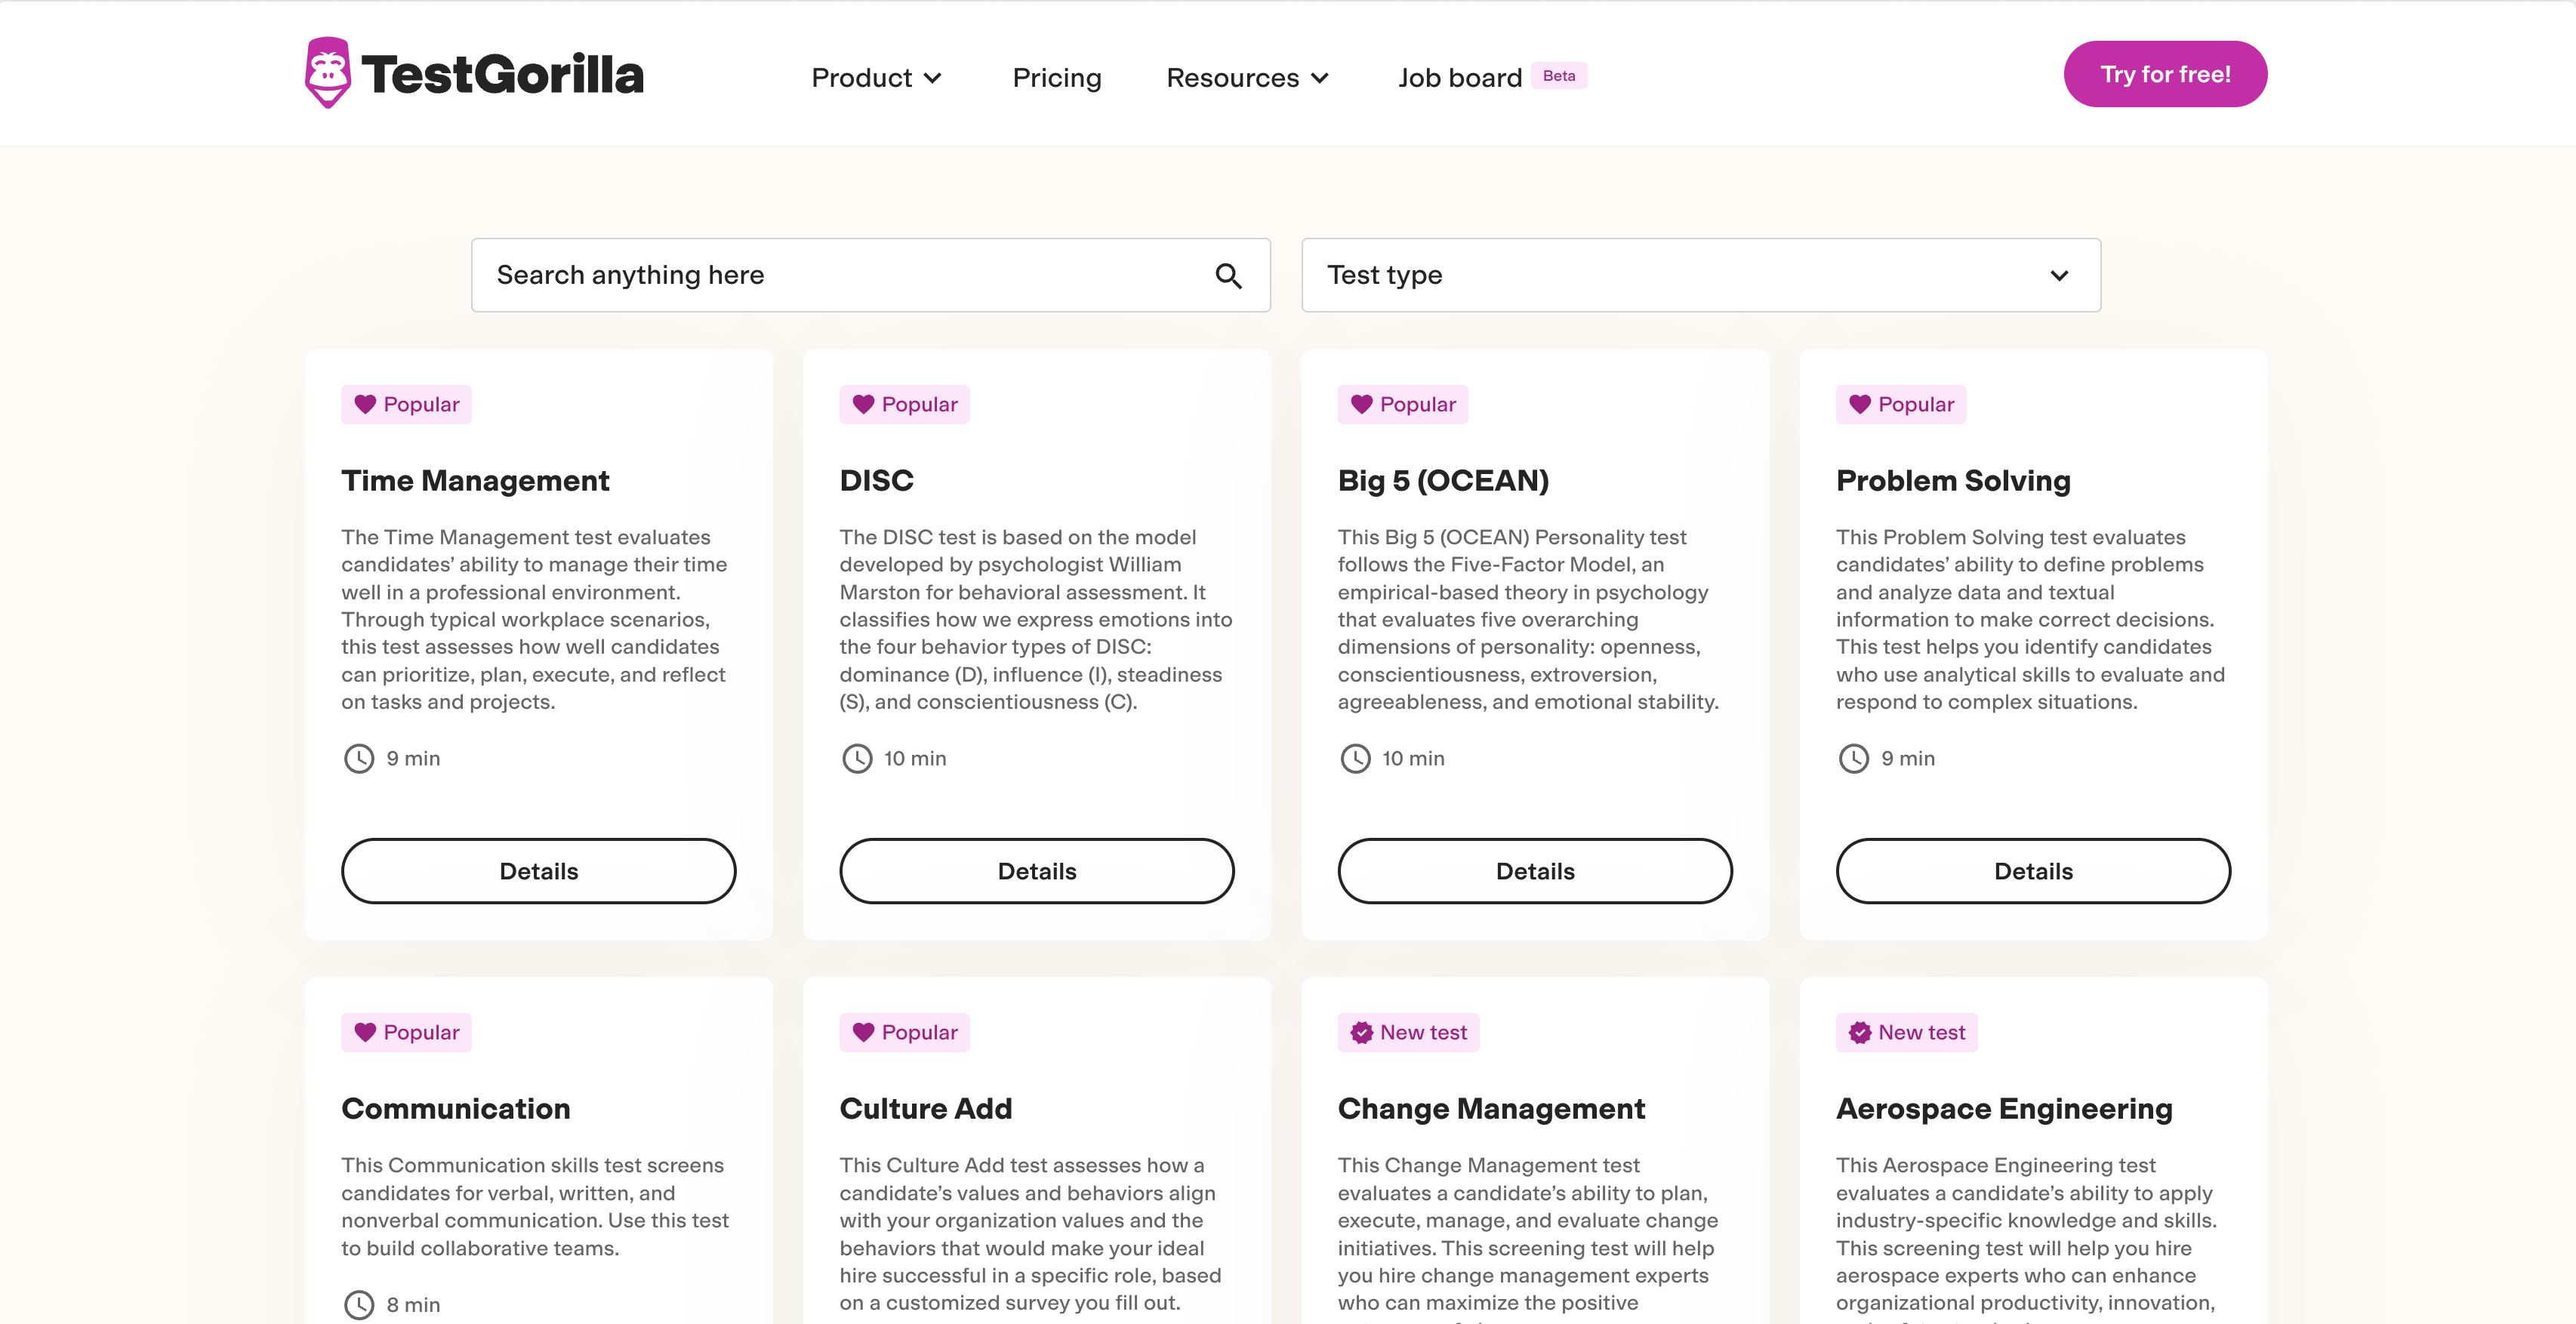The image size is (2576, 1324).
Task: Click the Time Management card title
Action: pyautogui.click(x=475, y=481)
